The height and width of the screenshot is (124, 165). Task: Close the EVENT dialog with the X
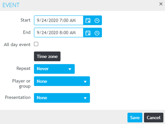click(x=161, y=4)
